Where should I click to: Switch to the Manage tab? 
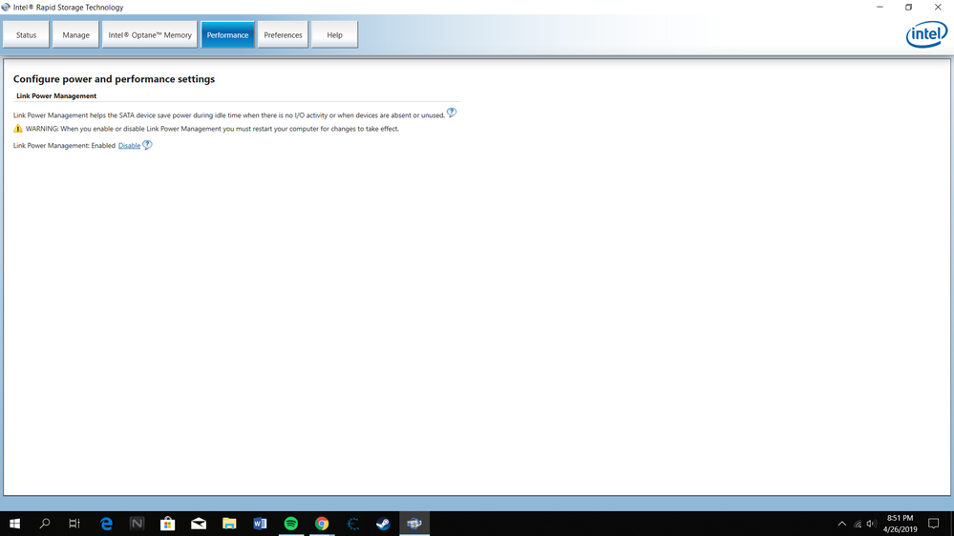click(75, 34)
